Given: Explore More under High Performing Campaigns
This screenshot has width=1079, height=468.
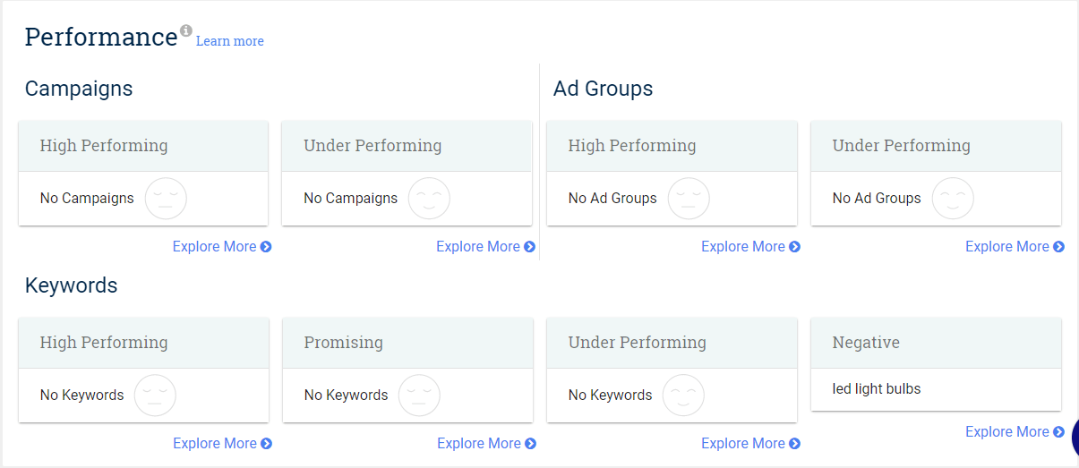Looking at the screenshot, I should click(222, 247).
